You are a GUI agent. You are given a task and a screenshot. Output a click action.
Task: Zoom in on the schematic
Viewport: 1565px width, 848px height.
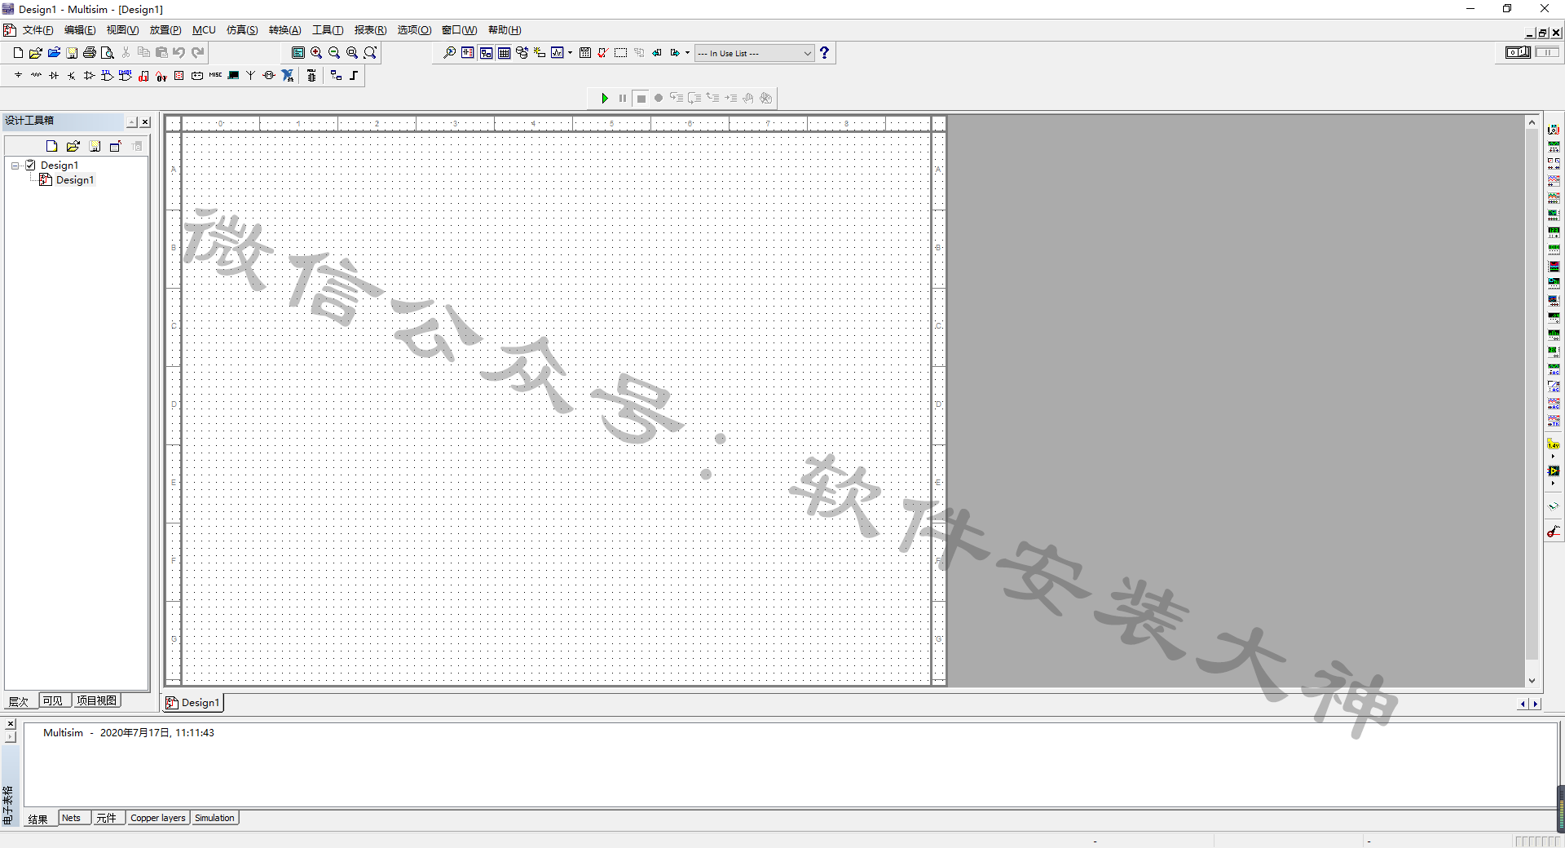coord(316,52)
